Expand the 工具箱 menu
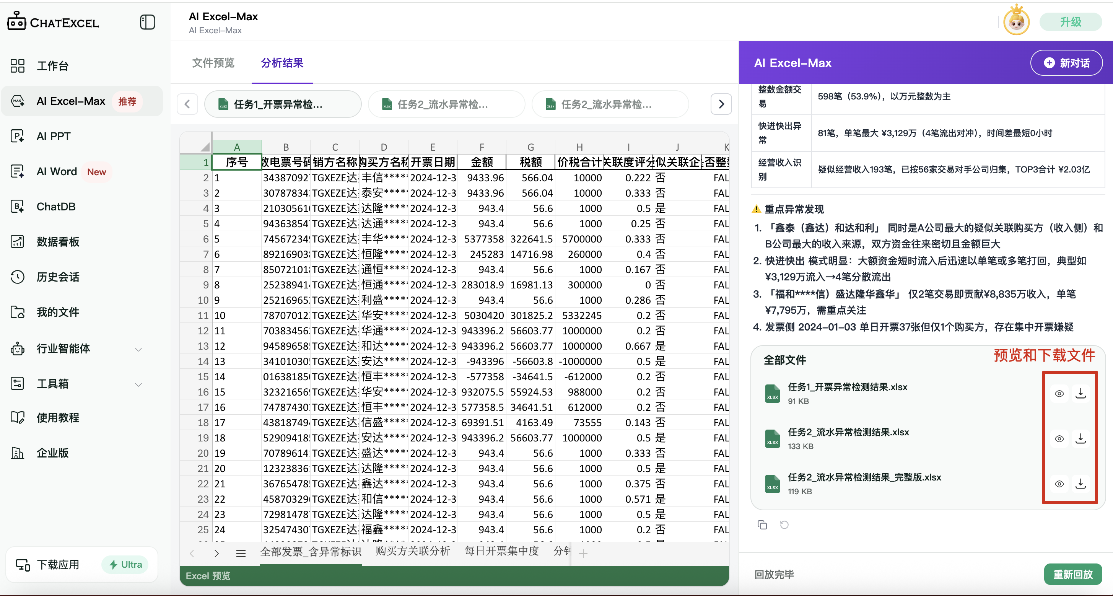Screen dimensions: 1113x596 coord(138,385)
